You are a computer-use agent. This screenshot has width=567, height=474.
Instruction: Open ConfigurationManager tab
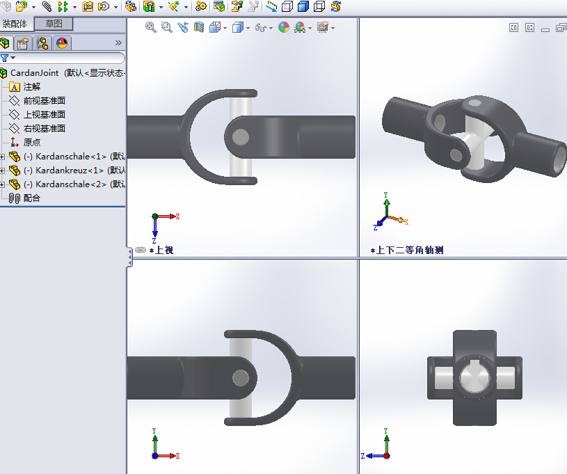[x=42, y=43]
